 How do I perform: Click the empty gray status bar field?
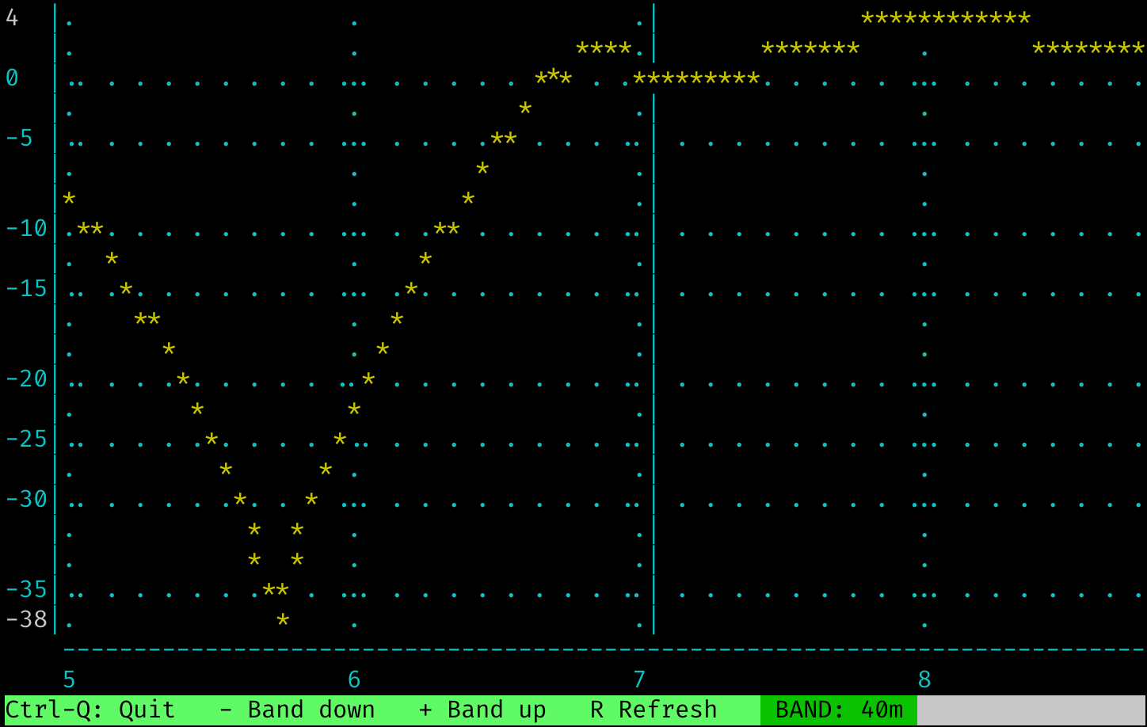click(x=1031, y=710)
